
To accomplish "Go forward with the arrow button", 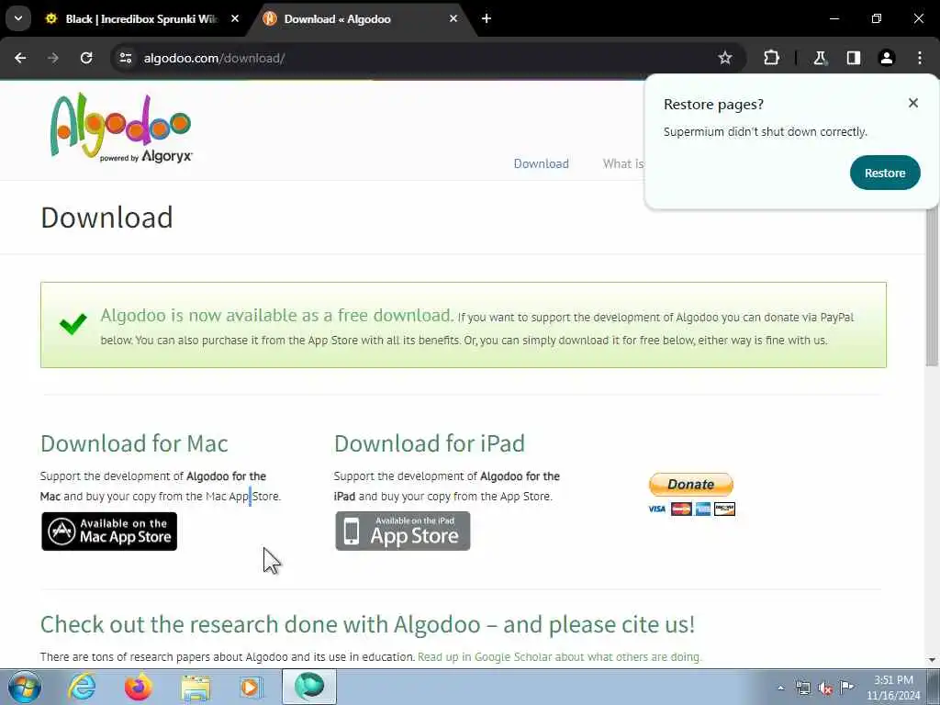I will (x=53, y=58).
